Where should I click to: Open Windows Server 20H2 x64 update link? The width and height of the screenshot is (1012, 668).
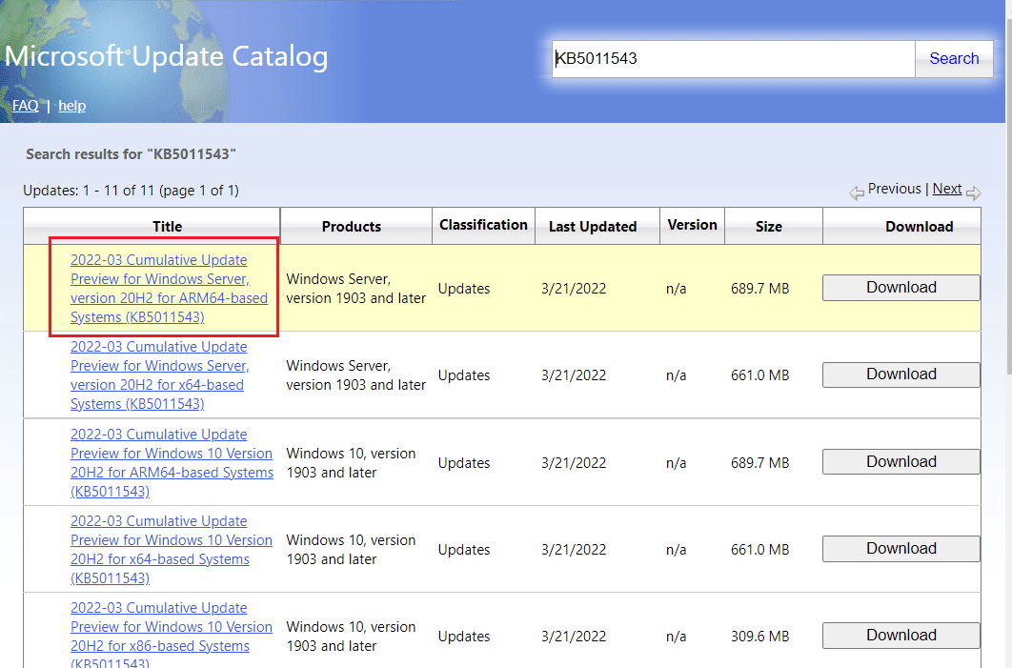(159, 375)
